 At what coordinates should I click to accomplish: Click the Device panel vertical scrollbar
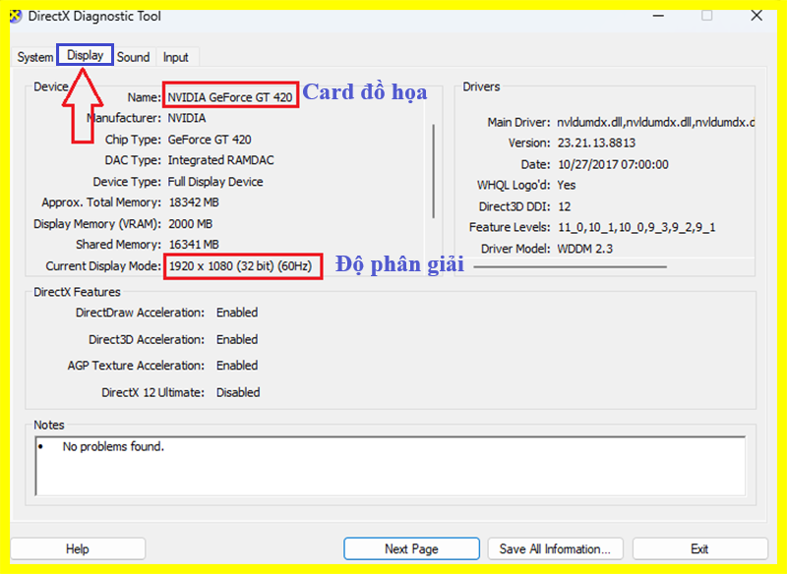[433, 171]
